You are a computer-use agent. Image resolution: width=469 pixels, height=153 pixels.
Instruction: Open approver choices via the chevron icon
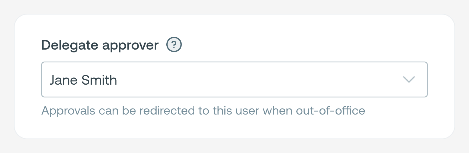[x=409, y=79]
